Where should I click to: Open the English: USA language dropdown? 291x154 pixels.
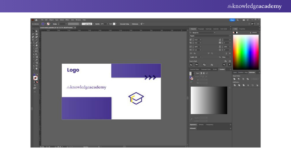[195, 57]
